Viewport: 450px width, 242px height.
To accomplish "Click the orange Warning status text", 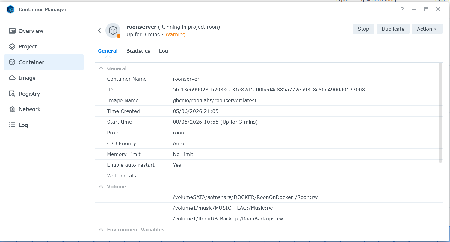I will 175,35.
